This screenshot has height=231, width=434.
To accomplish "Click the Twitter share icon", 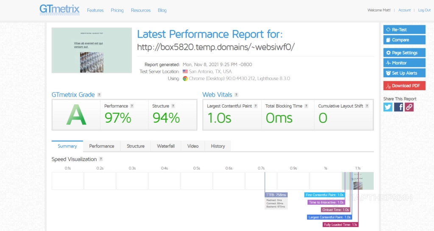I will [388, 107].
